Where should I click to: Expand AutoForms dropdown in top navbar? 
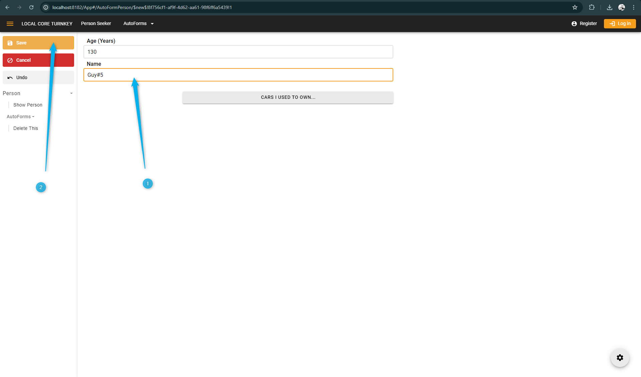coord(138,24)
